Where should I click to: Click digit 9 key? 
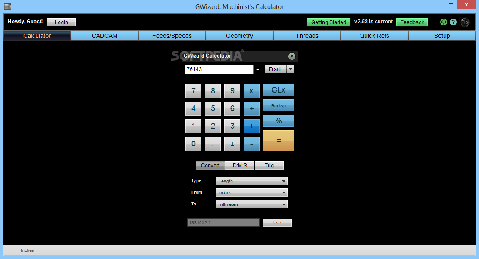[232, 91]
